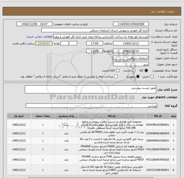Click the buyer organization name field
This screenshot has width=184, height=178.
(95, 30)
